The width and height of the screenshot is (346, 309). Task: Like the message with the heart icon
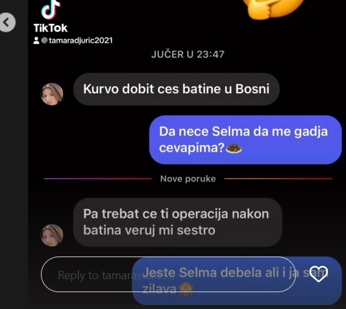(319, 274)
